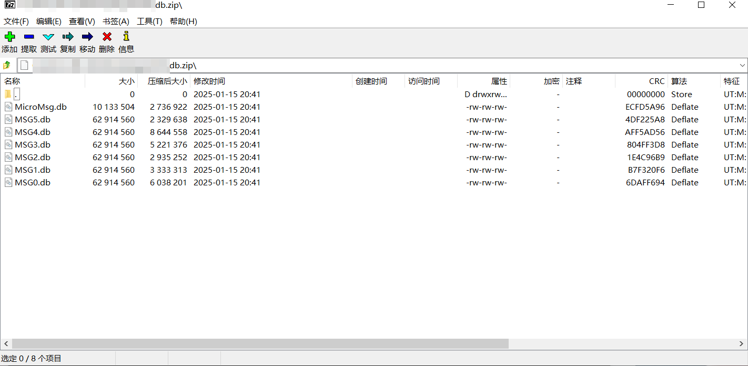This screenshot has width=748, height=366.
Task: Expand the address bar path dropdown
Action: tap(742, 65)
